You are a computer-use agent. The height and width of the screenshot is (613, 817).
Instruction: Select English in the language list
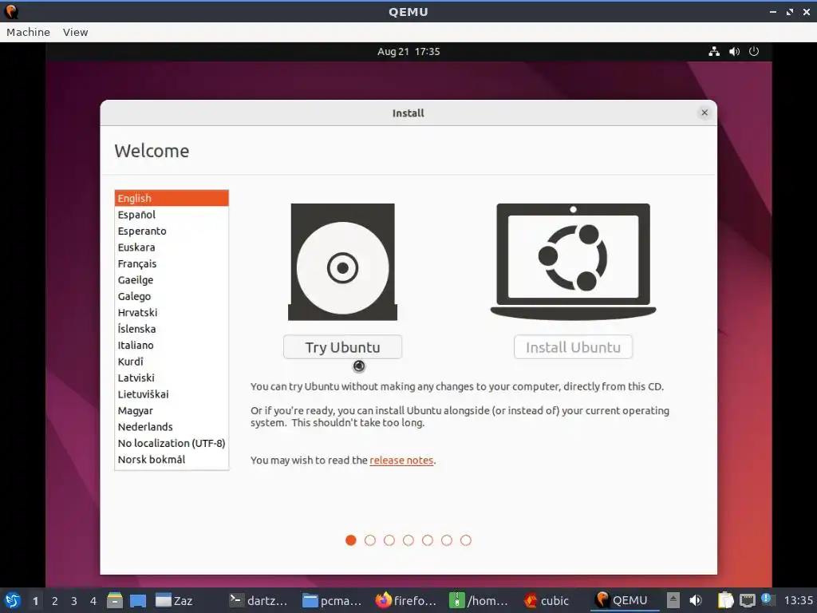(x=172, y=198)
